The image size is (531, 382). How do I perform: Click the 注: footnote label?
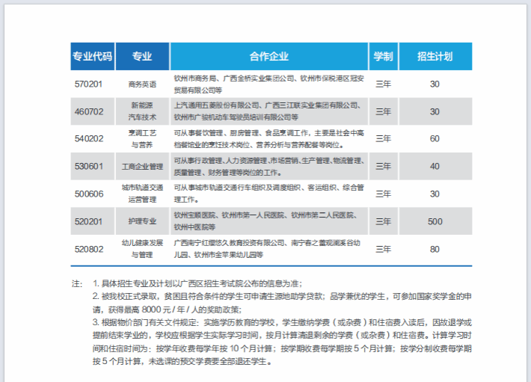(x=76, y=284)
